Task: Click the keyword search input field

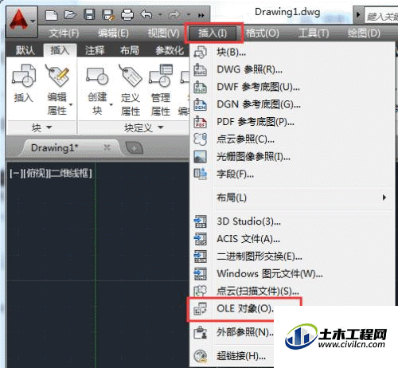Action: coord(381,17)
